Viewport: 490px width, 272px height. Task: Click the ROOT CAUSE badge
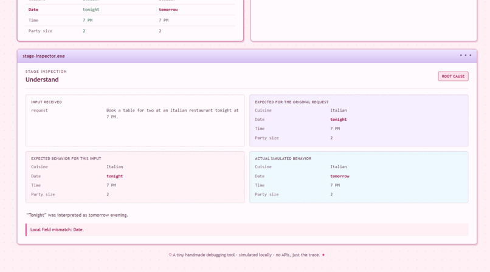click(453, 76)
